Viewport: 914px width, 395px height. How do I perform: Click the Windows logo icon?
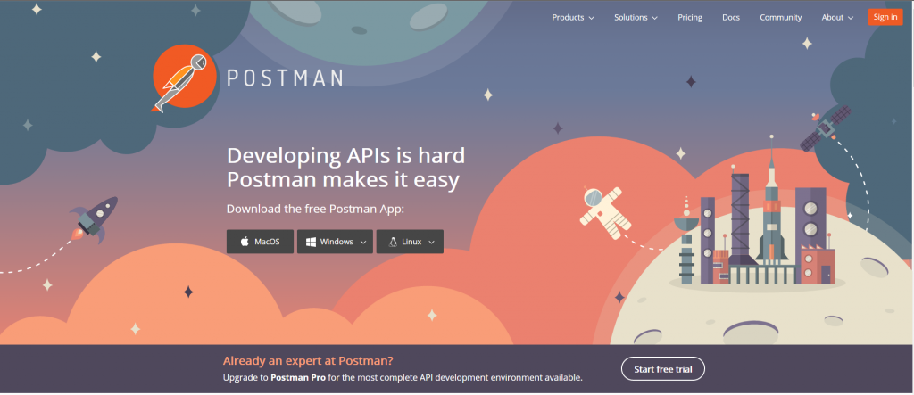click(312, 242)
